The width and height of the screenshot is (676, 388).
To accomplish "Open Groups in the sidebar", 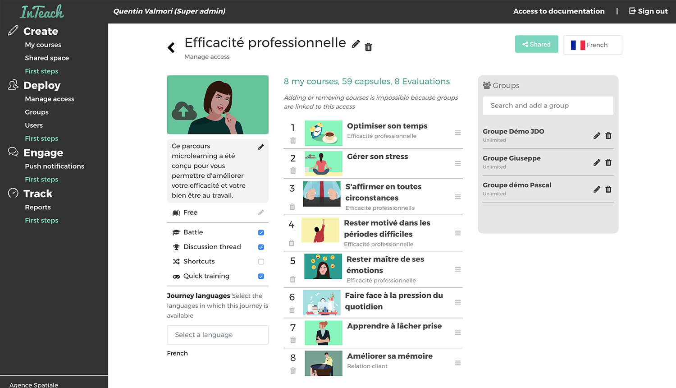I will click(37, 112).
